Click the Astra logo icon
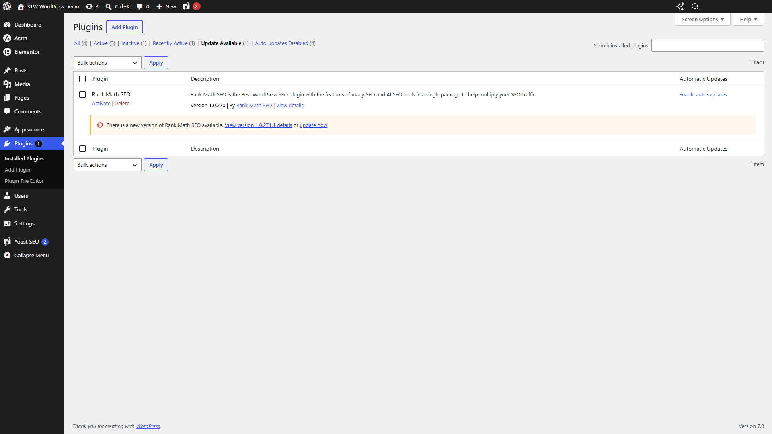Screen dimensions: 772x434 (7, 38)
